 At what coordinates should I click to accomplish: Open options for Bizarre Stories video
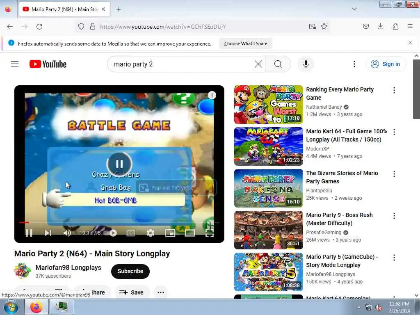tap(394, 174)
